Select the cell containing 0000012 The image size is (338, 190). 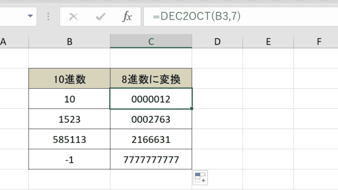tap(151, 99)
